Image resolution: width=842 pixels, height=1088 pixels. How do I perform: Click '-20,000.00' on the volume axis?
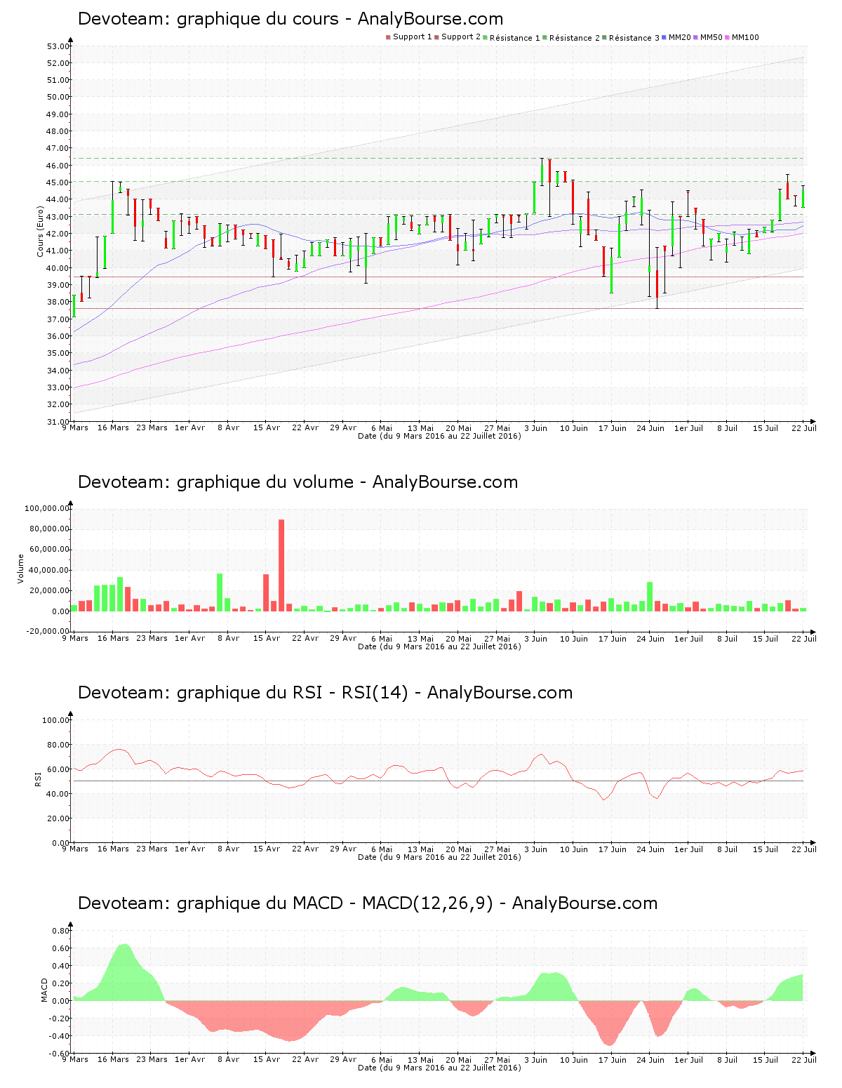[x=46, y=631]
